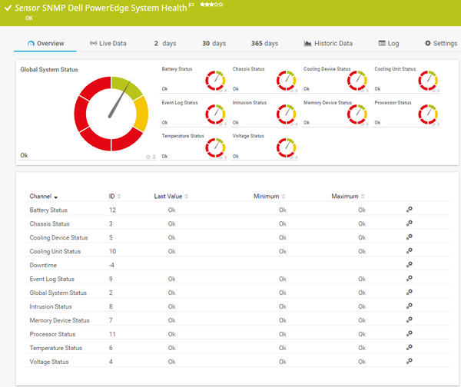This screenshot has width=461, height=387.
Task: Click the large Global System Status gauge
Action: coord(111,113)
